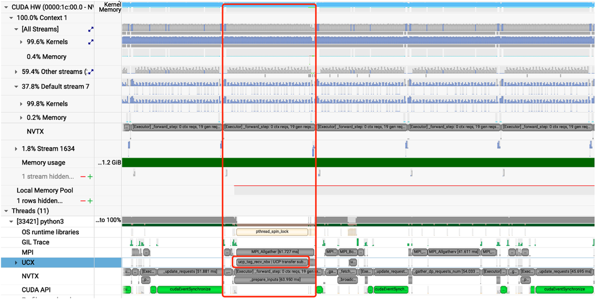Select the _prepare_inputs 63.950 ms NVTX range
596x299 pixels.
(274, 280)
